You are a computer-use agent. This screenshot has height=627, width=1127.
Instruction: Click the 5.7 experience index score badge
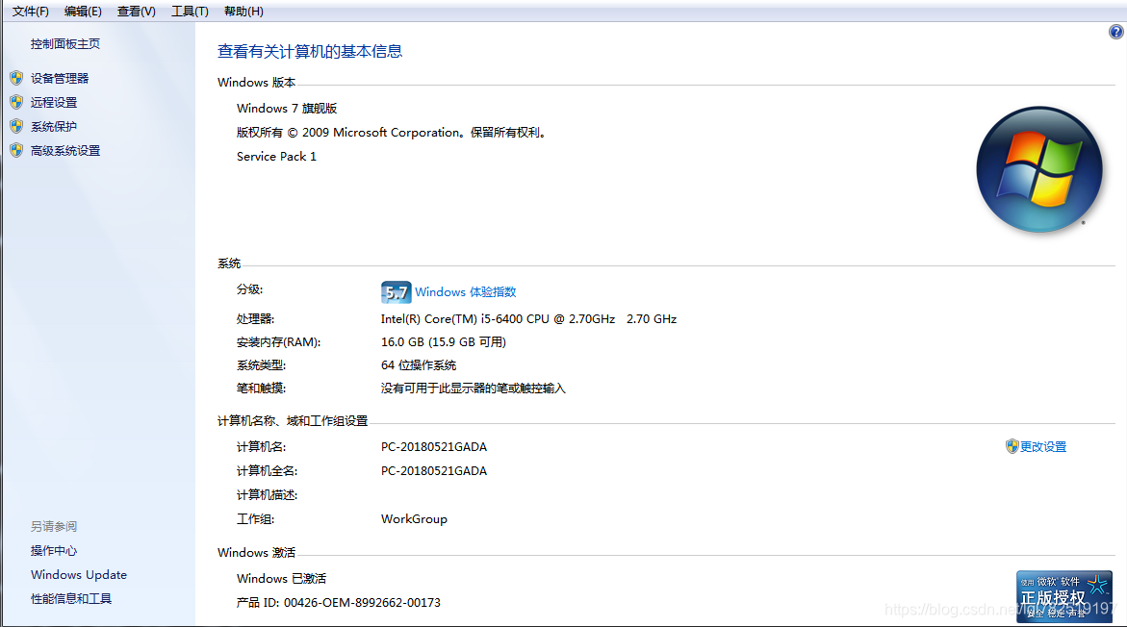click(x=396, y=292)
